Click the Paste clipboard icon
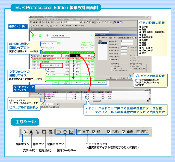The width and height of the screenshot is (175, 162). tap(52, 22)
